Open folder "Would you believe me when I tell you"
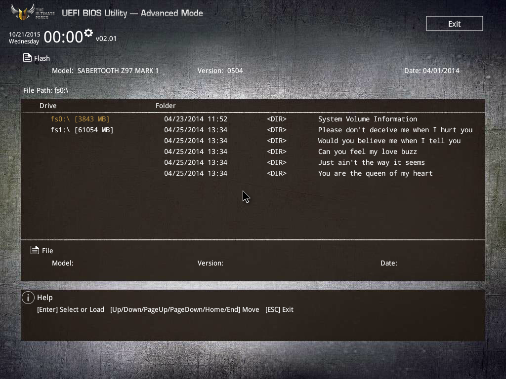506x379 pixels. click(x=389, y=141)
